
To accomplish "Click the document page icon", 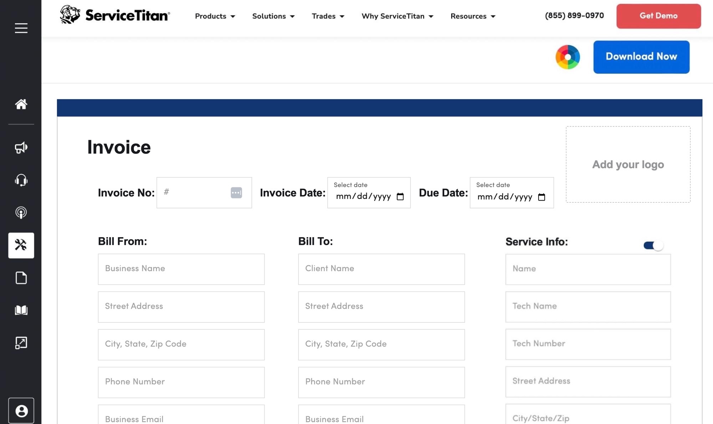I will click(x=21, y=278).
